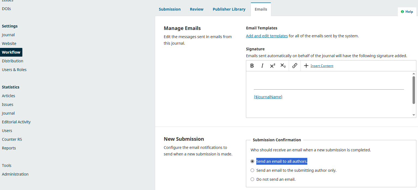Click the plus icon beside Insert Content
The width and height of the screenshot is (418, 190).
click(306, 66)
